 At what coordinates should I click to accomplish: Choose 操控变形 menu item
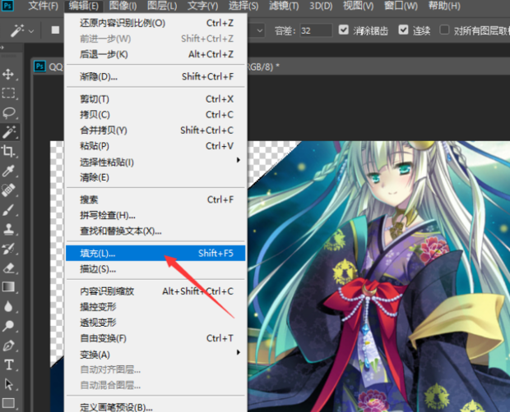[155, 307]
